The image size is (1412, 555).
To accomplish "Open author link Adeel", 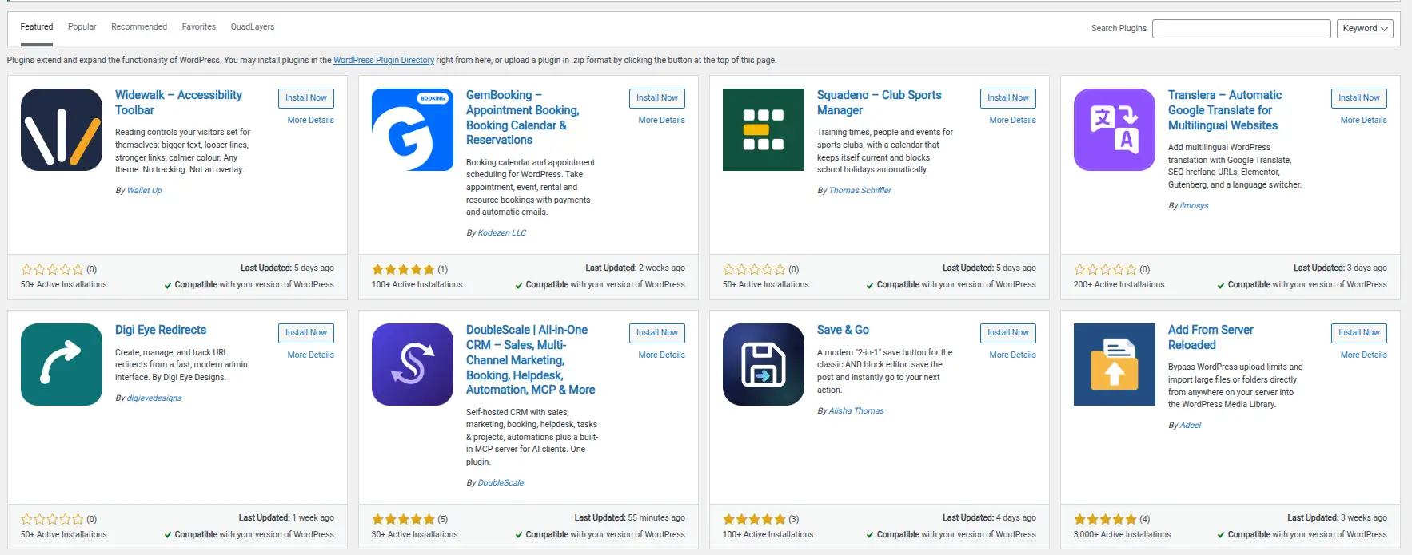I will [x=1191, y=426].
